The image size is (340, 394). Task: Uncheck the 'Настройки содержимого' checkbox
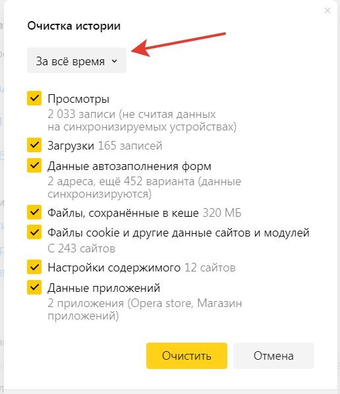click(34, 267)
